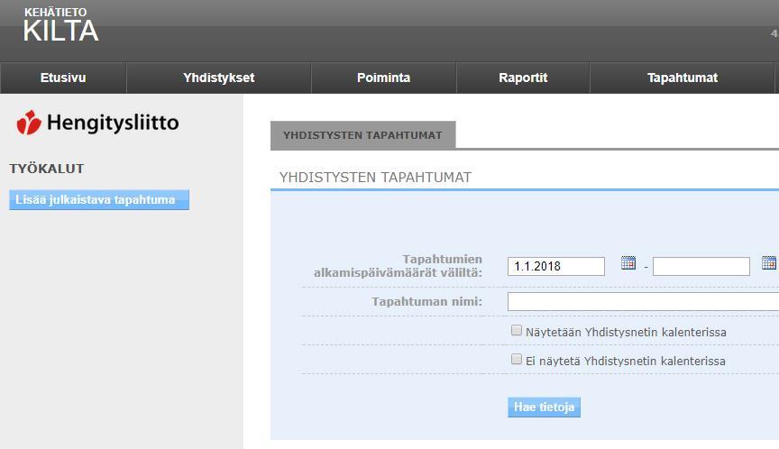
Task: Click the Hengitysliitto logo
Action: [97, 123]
